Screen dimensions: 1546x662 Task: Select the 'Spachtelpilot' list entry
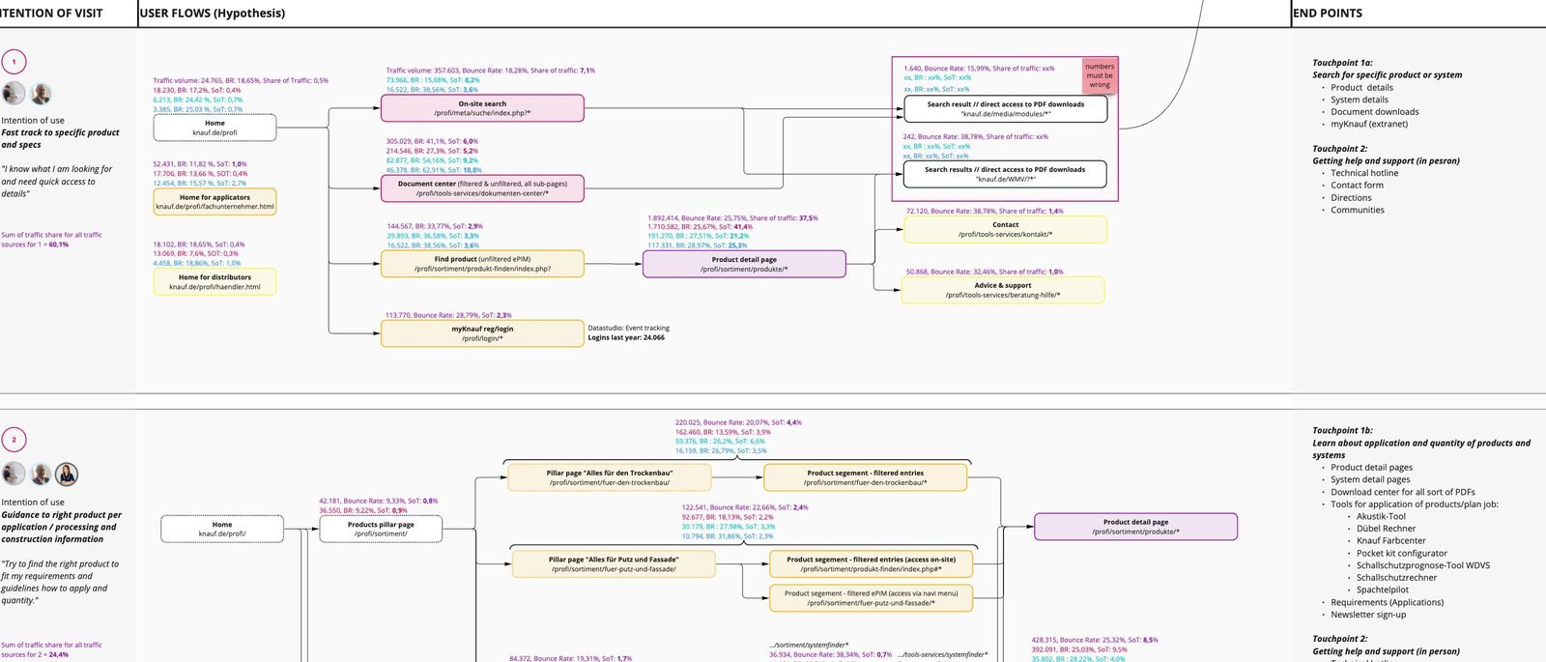coord(1383,590)
